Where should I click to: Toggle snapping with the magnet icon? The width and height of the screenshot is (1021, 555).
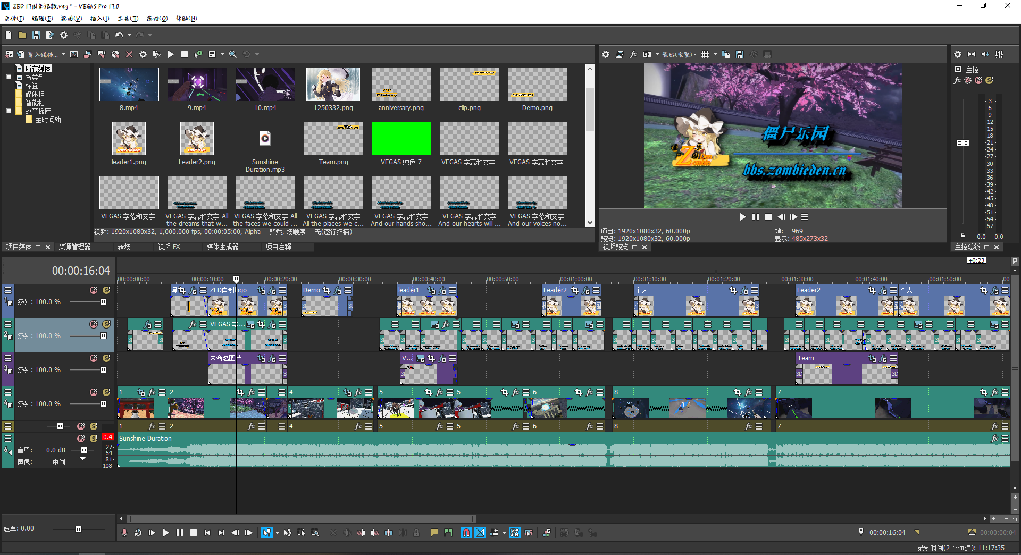click(466, 532)
